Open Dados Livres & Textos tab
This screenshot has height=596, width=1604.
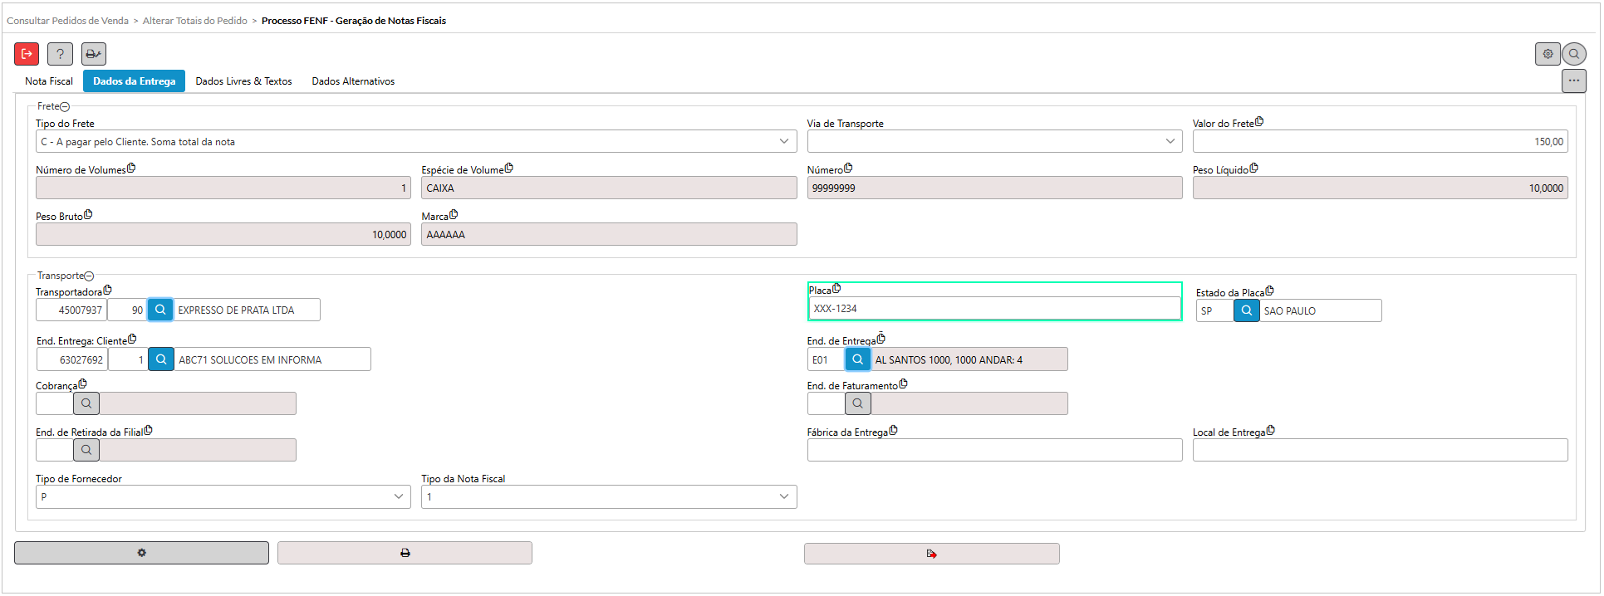243,81
